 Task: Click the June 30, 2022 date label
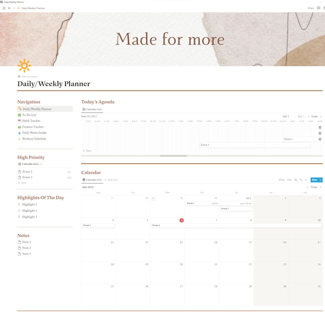(x=89, y=117)
